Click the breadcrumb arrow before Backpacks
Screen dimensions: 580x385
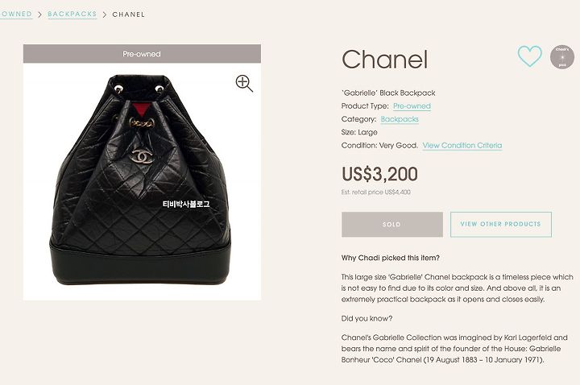(40, 14)
